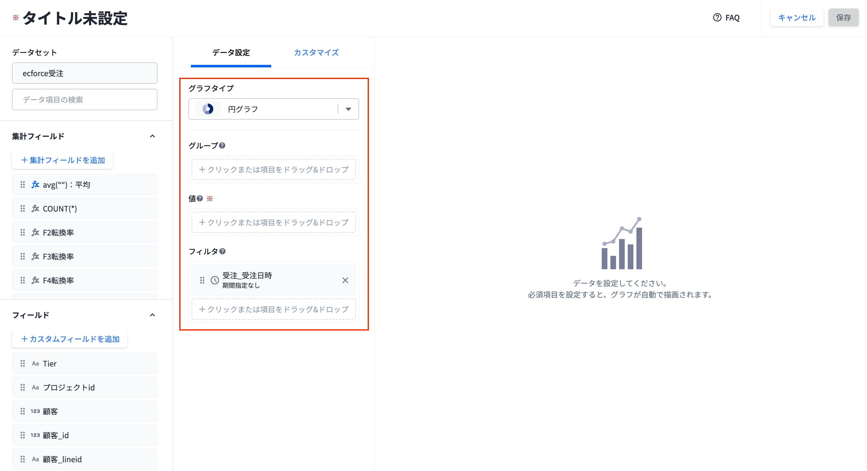Click the グループ help question icon
The height and width of the screenshot is (471, 867).
point(222,146)
